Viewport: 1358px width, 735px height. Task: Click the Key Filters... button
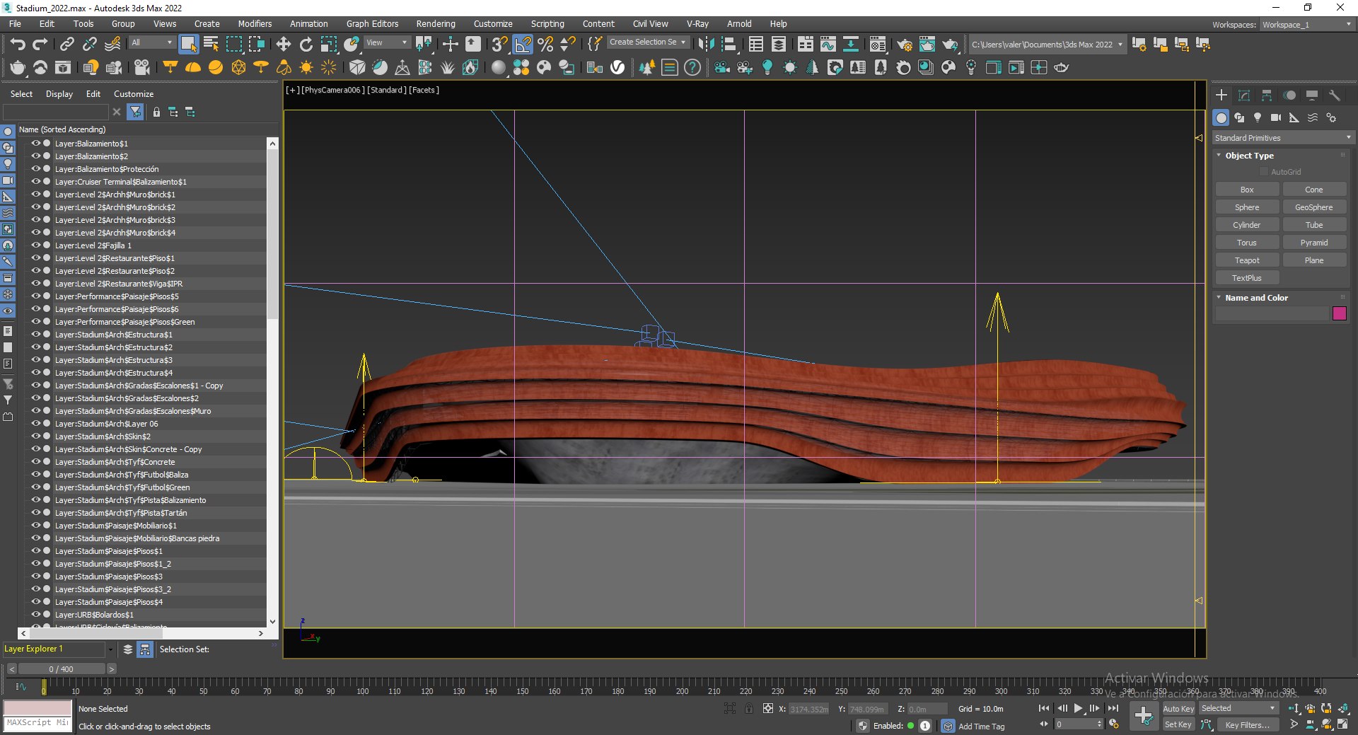tap(1247, 724)
